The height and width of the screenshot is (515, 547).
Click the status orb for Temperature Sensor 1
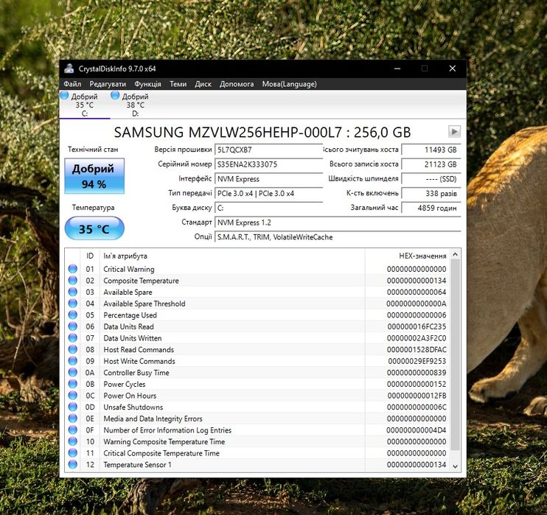(x=72, y=464)
